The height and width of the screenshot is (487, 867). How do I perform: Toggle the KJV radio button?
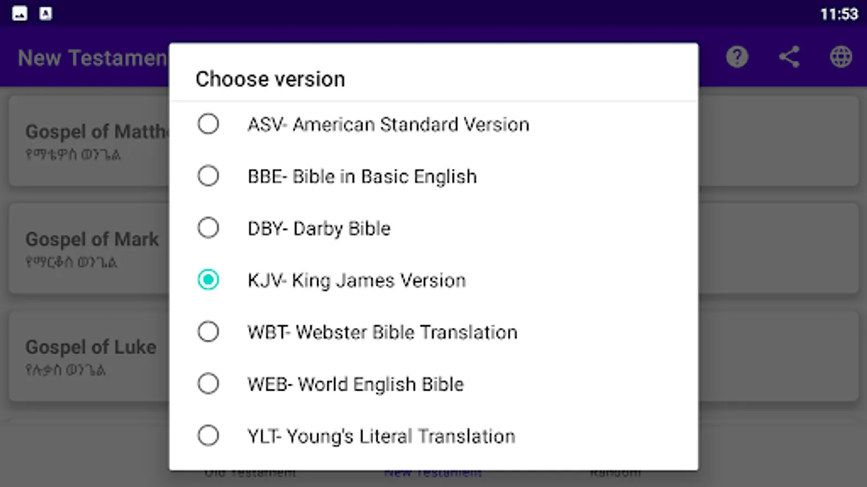(208, 280)
